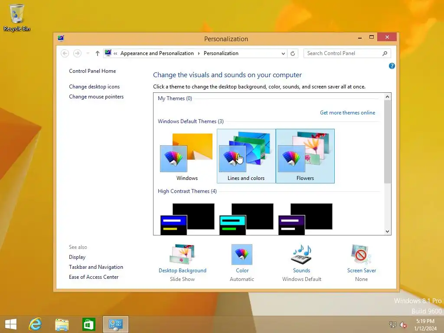Select the first high contrast theme with blue window

pyautogui.click(x=187, y=219)
